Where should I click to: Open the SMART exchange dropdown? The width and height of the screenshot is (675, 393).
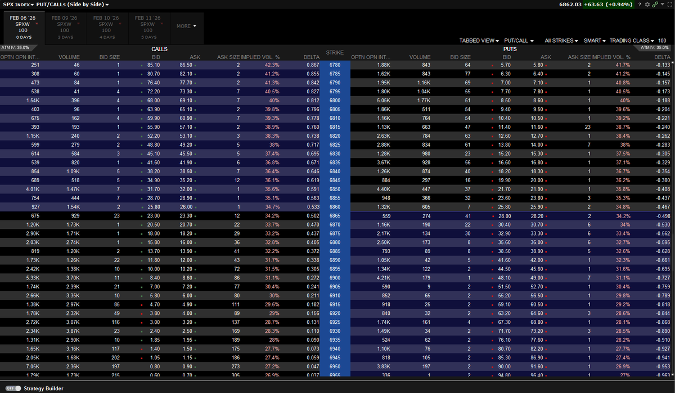(594, 40)
